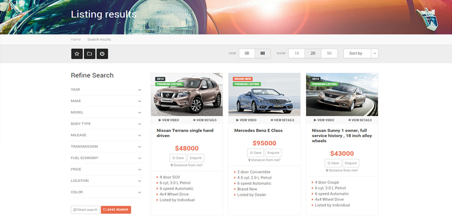
Task: Show 20 results per page
Action: (x=313, y=53)
